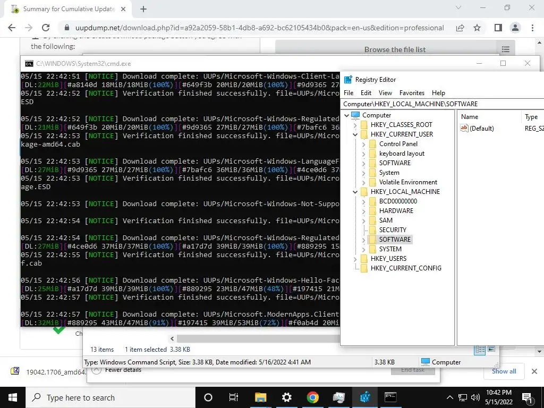The image size is (544, 408).
Task: Toggle Chrome side panel icon
Action: [498, 28]
